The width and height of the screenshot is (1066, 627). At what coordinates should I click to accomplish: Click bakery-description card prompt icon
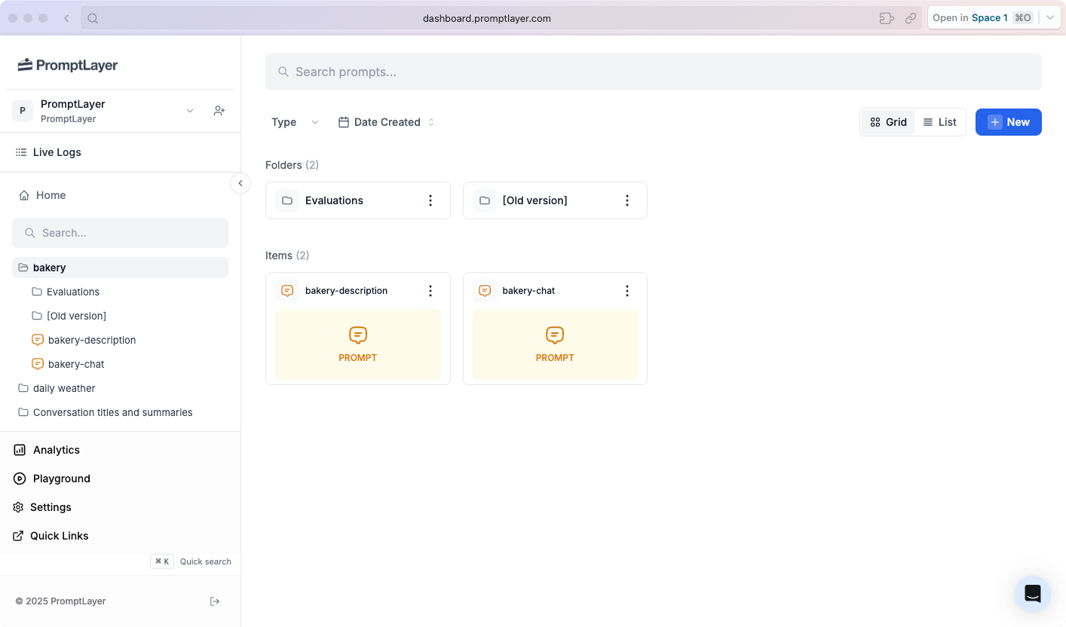[x=287, y=291]
